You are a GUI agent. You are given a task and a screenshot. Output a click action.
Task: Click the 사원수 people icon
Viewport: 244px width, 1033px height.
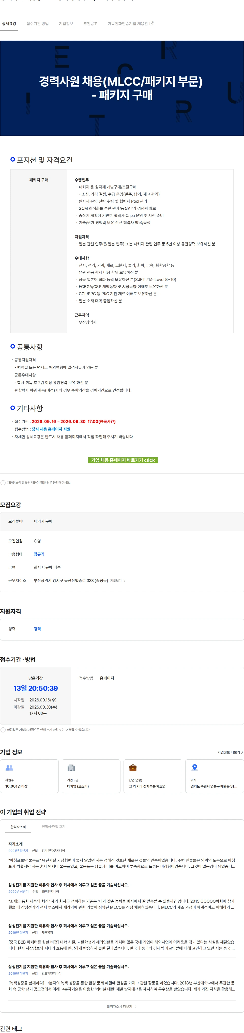[9, 768]
